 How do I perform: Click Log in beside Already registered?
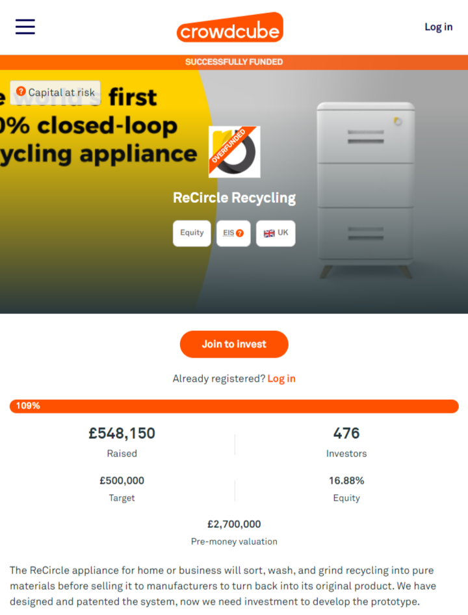pos(281,378)
